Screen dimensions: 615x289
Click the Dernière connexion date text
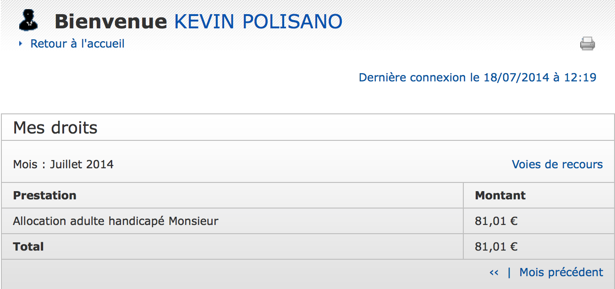(478, 77)
